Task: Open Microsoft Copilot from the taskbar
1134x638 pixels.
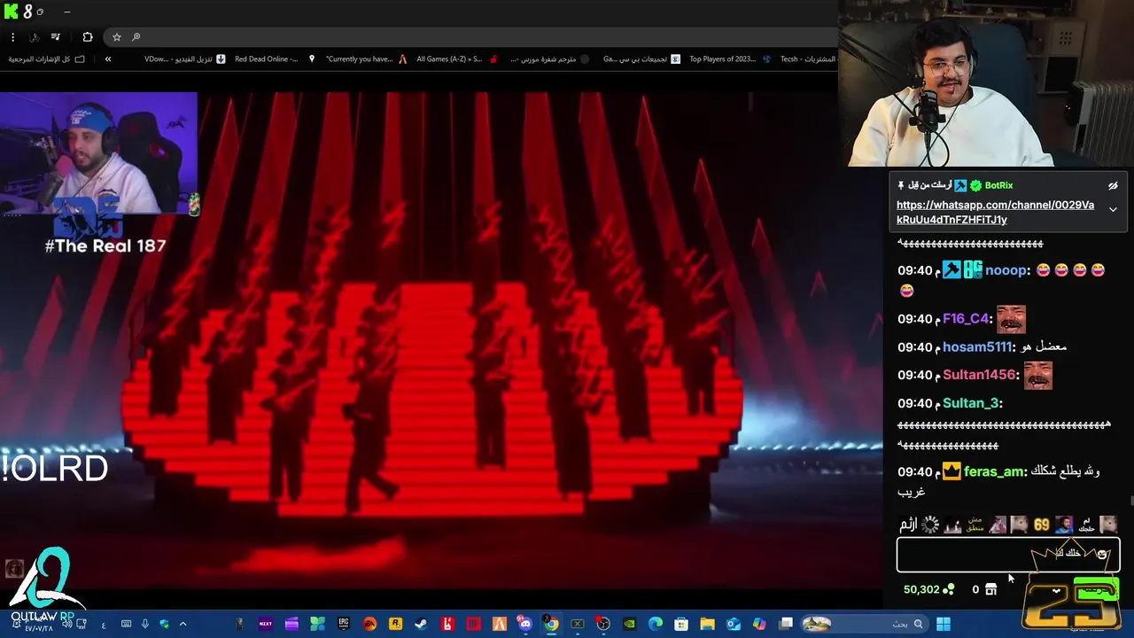Action: 759,625
